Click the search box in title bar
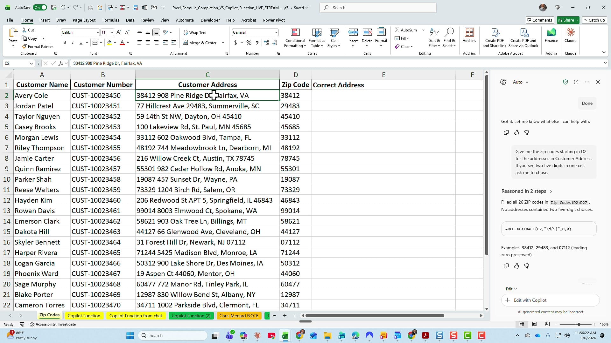Screen dimensions: 611x343 (x=378, y=8)
